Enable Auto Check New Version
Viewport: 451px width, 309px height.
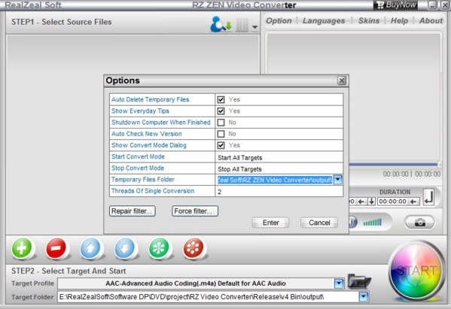221,134
